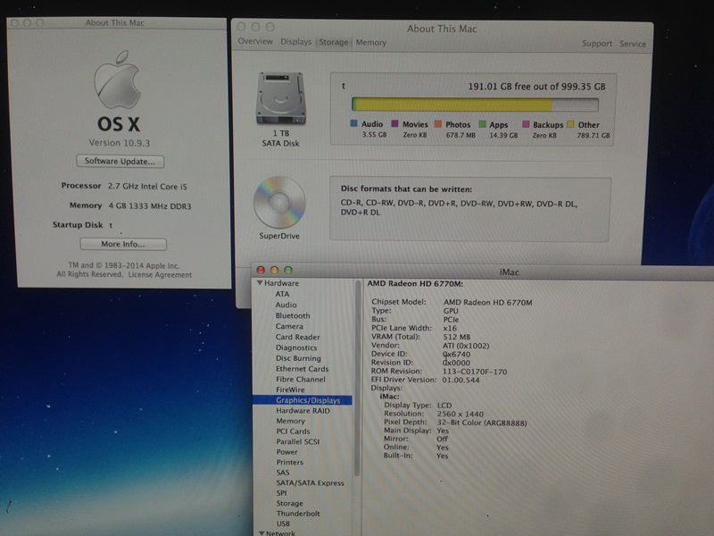Select SAS in the sidebar
Screen dimensions: 714x536
283,473
